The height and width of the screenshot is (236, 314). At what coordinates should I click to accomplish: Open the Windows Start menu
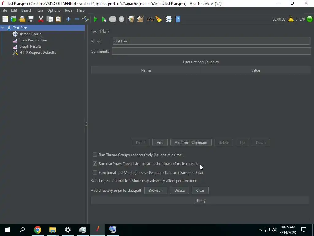7,230
